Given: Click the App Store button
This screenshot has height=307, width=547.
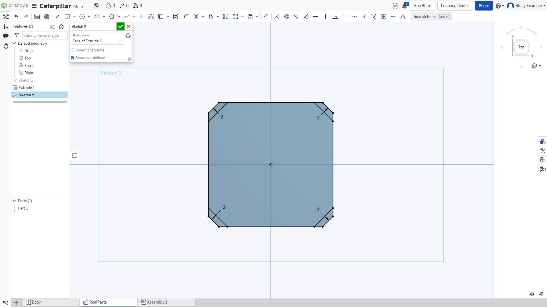Looking at the screenshot, I should click(422, 6).
